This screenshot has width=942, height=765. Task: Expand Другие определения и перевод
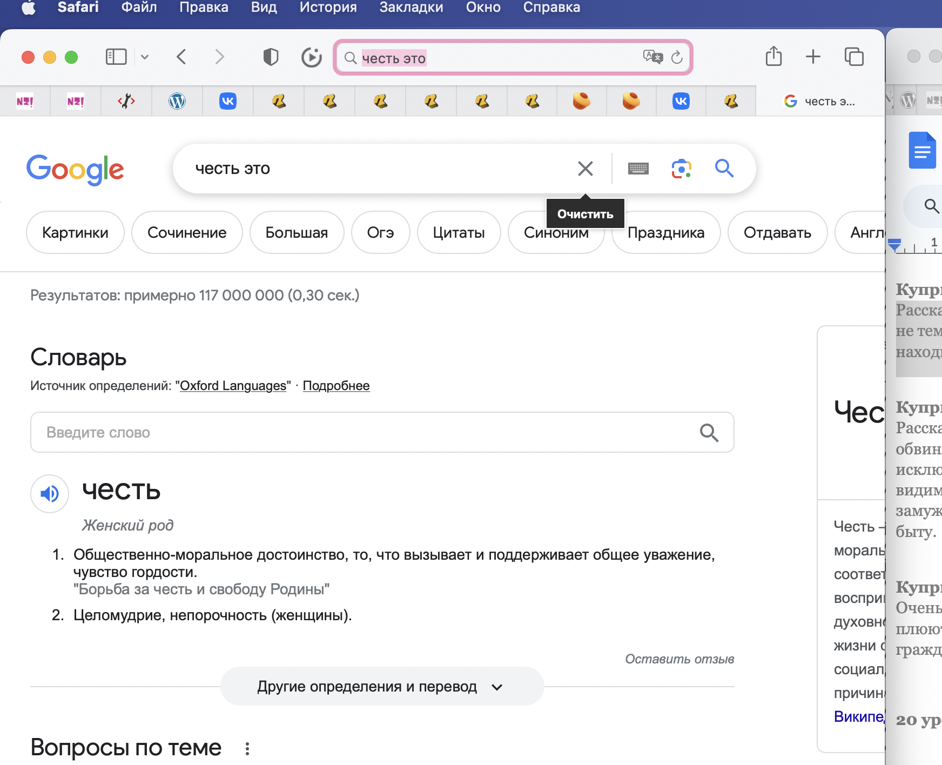(382, 686)
